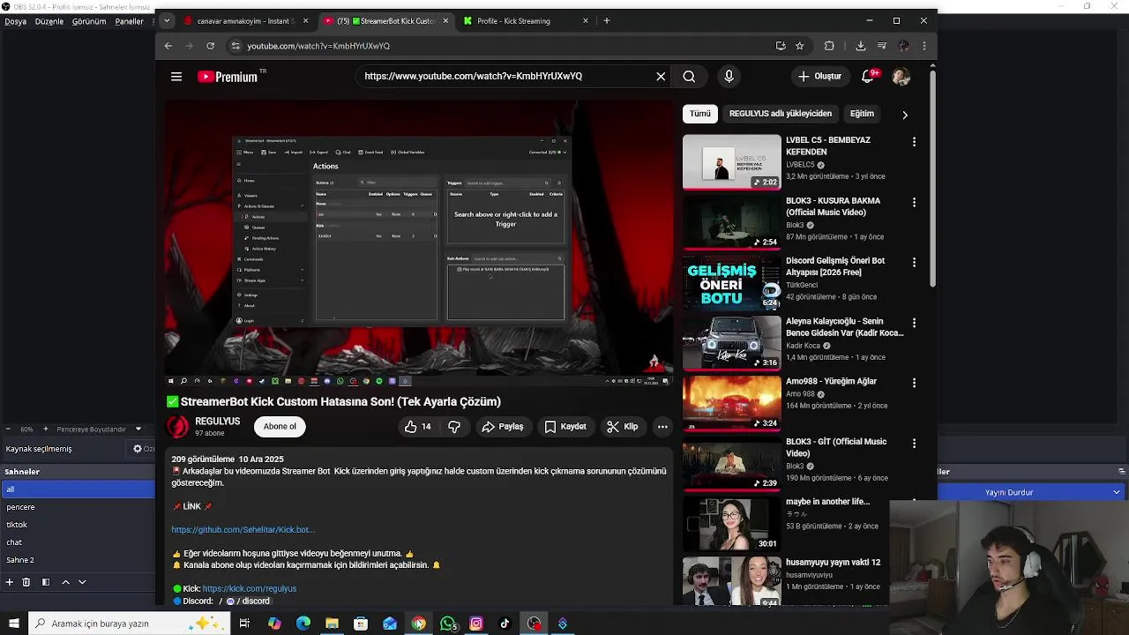This screenshot has height=635, width=1129.
Task: Install app icon in address bar
Action: (x=781, y=46)
